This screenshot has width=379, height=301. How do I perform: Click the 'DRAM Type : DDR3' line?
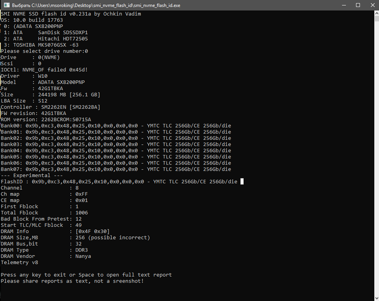click(44, 250)
